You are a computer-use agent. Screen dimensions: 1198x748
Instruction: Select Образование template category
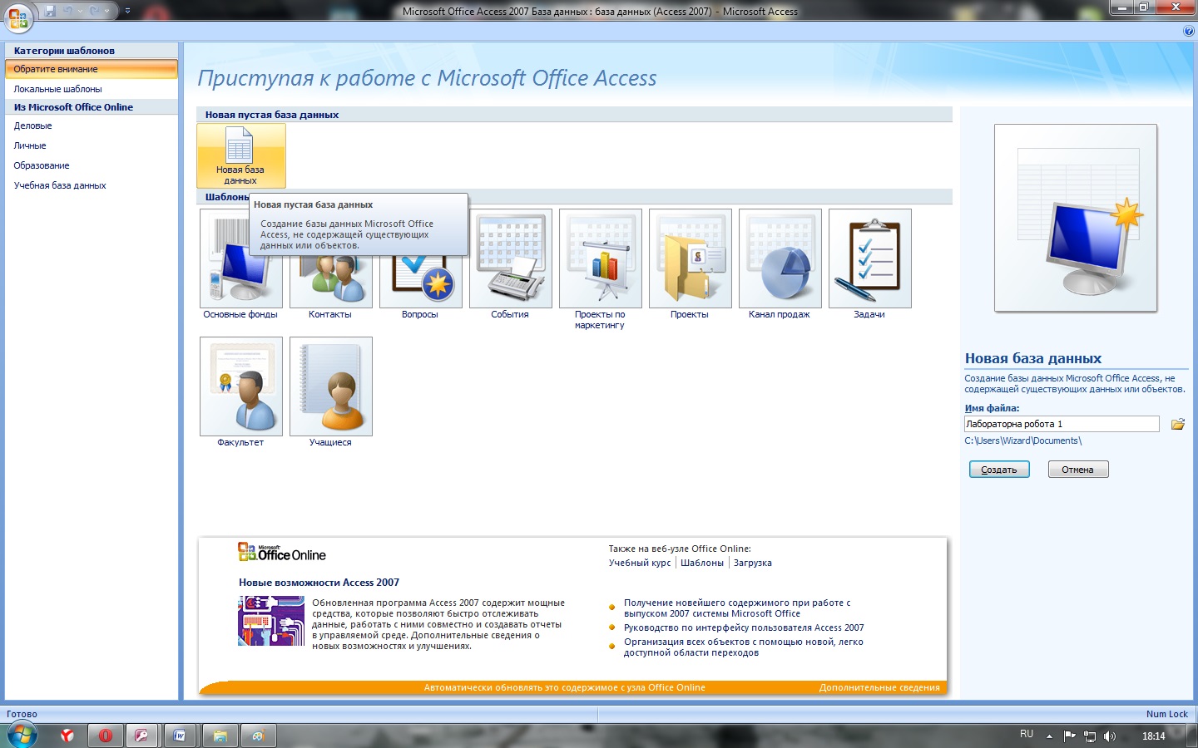(x=91, y=165)
